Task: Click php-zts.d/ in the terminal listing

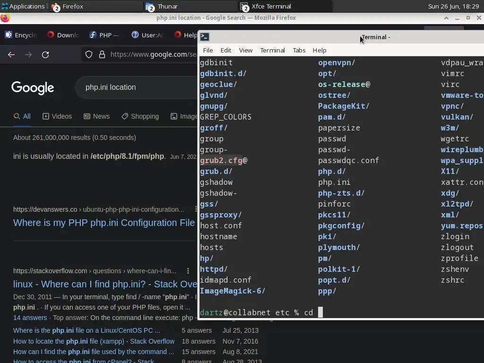Action: coord(341,193)
